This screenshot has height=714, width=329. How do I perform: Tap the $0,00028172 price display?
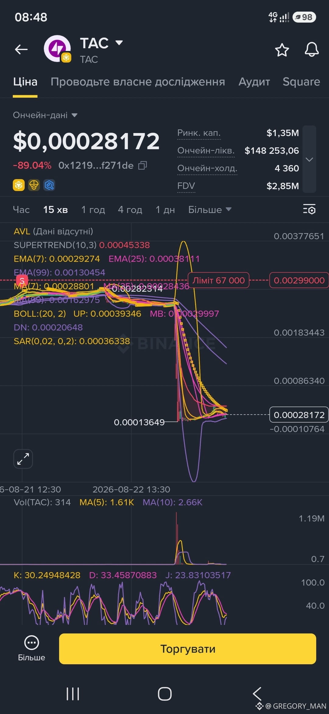86,141
